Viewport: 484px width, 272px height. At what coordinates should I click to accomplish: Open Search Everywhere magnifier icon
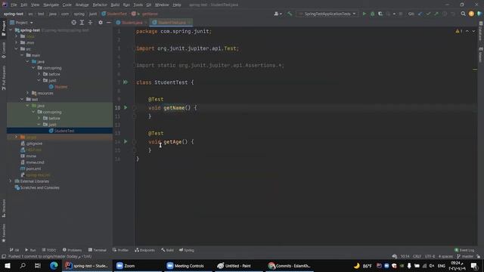pos(463,14)
